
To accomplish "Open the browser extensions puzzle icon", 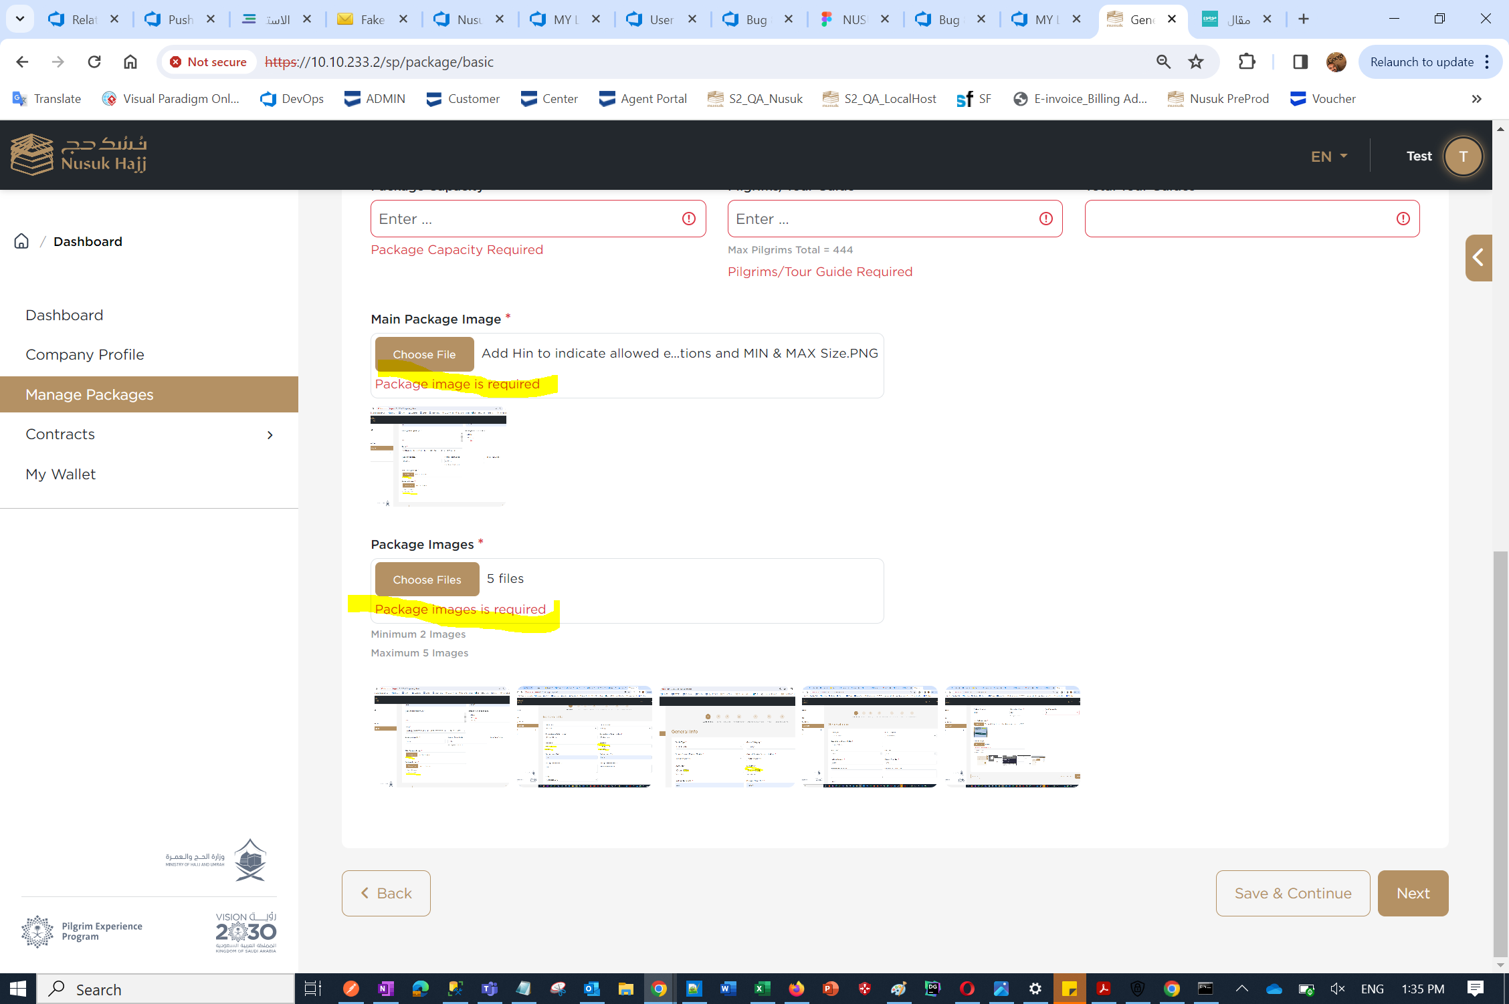I will coord(1247,62).
